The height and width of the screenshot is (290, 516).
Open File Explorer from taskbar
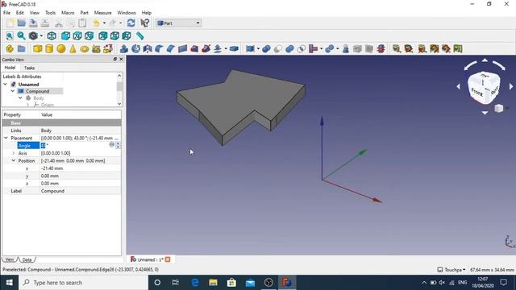point(213,283)
